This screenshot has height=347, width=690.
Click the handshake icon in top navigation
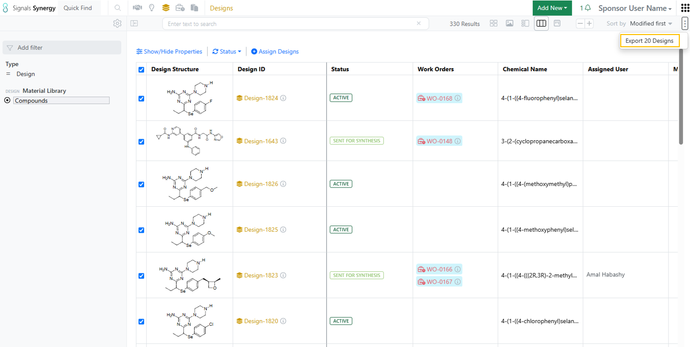[x=137, y=8]
